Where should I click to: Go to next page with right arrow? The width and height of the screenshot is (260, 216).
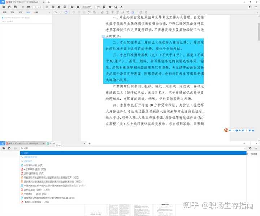(x=29, y=7)
